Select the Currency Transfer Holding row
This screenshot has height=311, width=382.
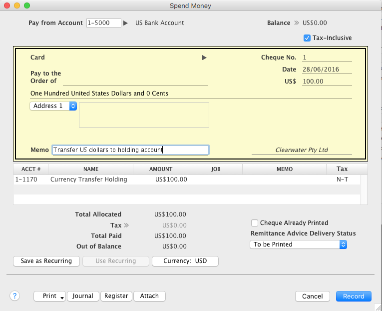88,179
